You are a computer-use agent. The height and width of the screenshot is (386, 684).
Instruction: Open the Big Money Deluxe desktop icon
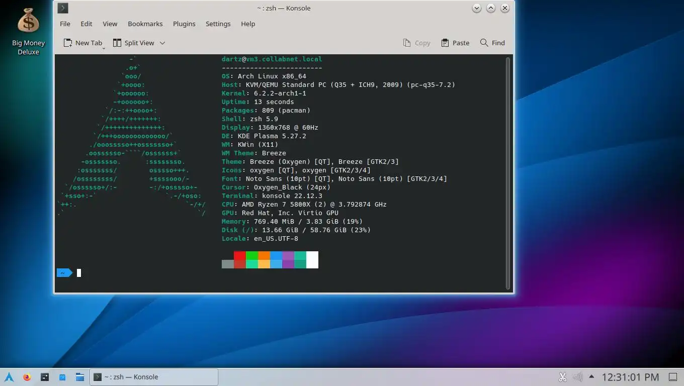point(28,32)
